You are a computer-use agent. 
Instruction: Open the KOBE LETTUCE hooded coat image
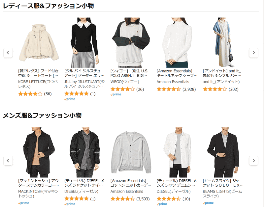39,43
